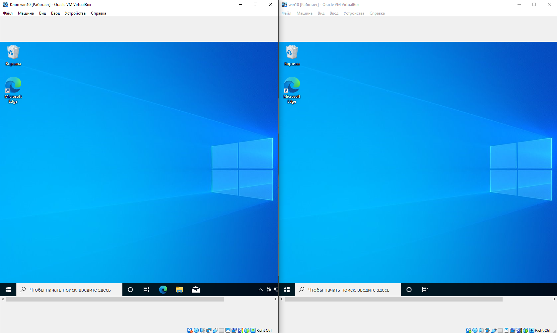Click recording indicator icon in Клон win10 status bar
The width and height of the screenshot is (557, 333).
click(x=234, y=330)
